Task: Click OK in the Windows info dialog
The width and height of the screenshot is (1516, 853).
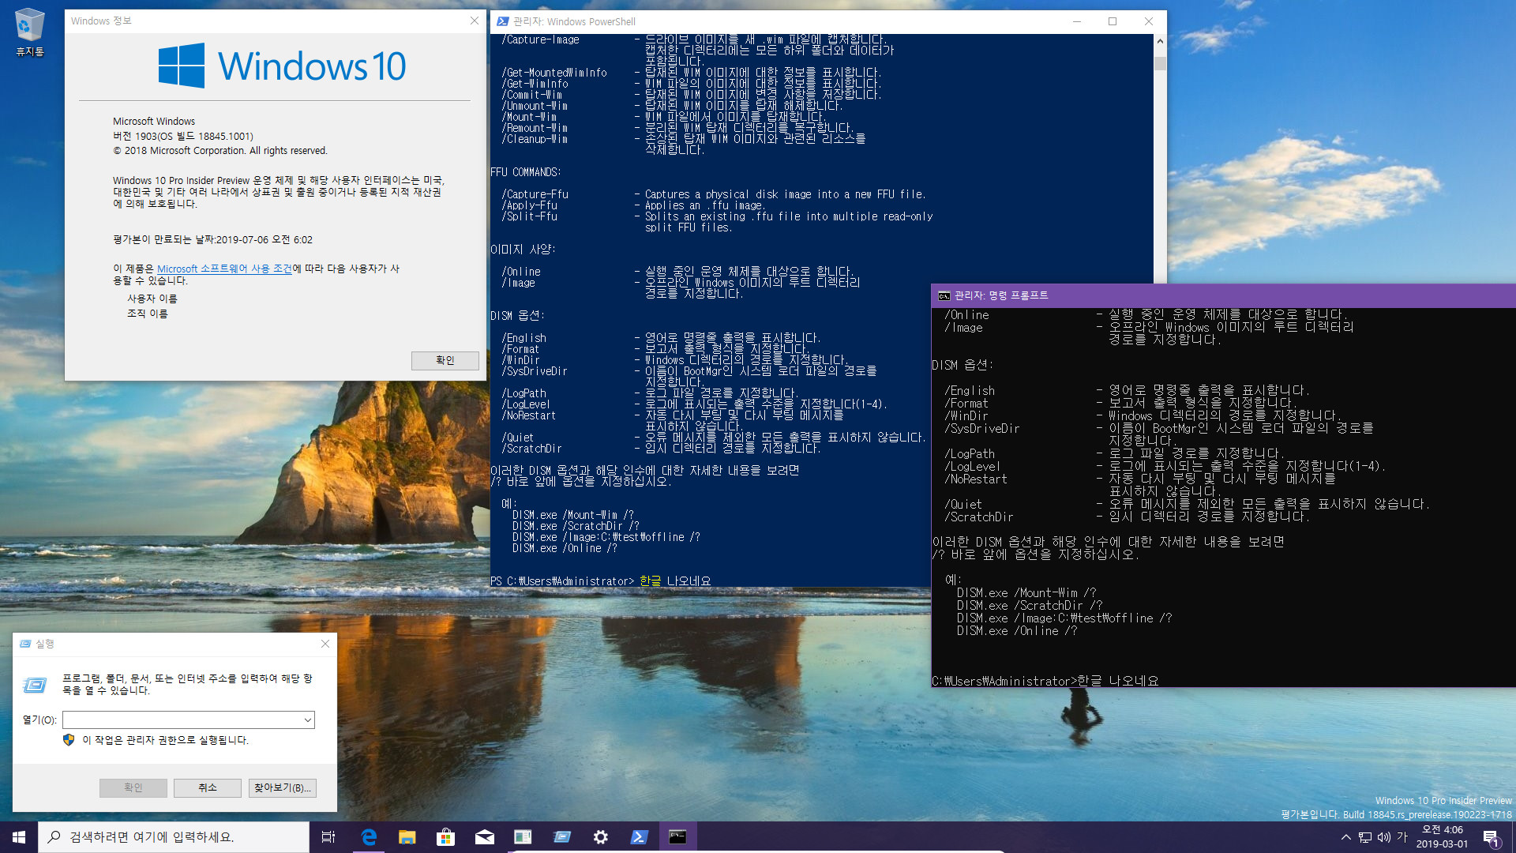Action: pyautogui.click(x=445, y=360)
